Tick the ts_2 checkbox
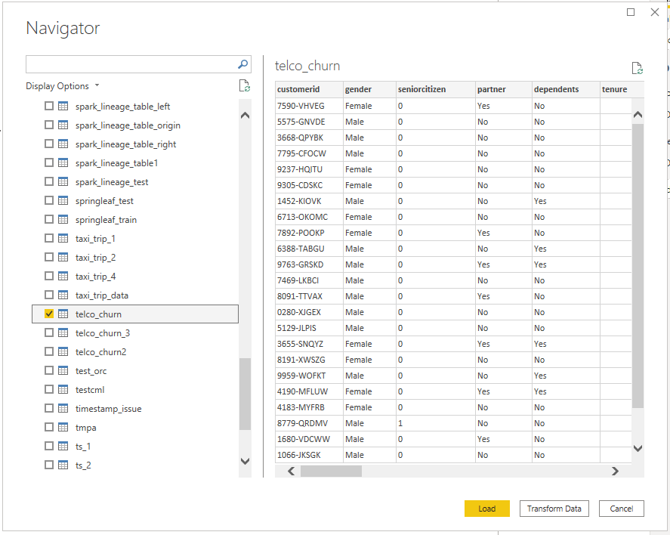This screenshot has height=535, width=670. (x=49, y=465)
